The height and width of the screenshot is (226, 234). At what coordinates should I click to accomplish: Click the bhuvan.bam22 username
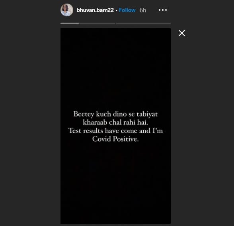(95, 10)
